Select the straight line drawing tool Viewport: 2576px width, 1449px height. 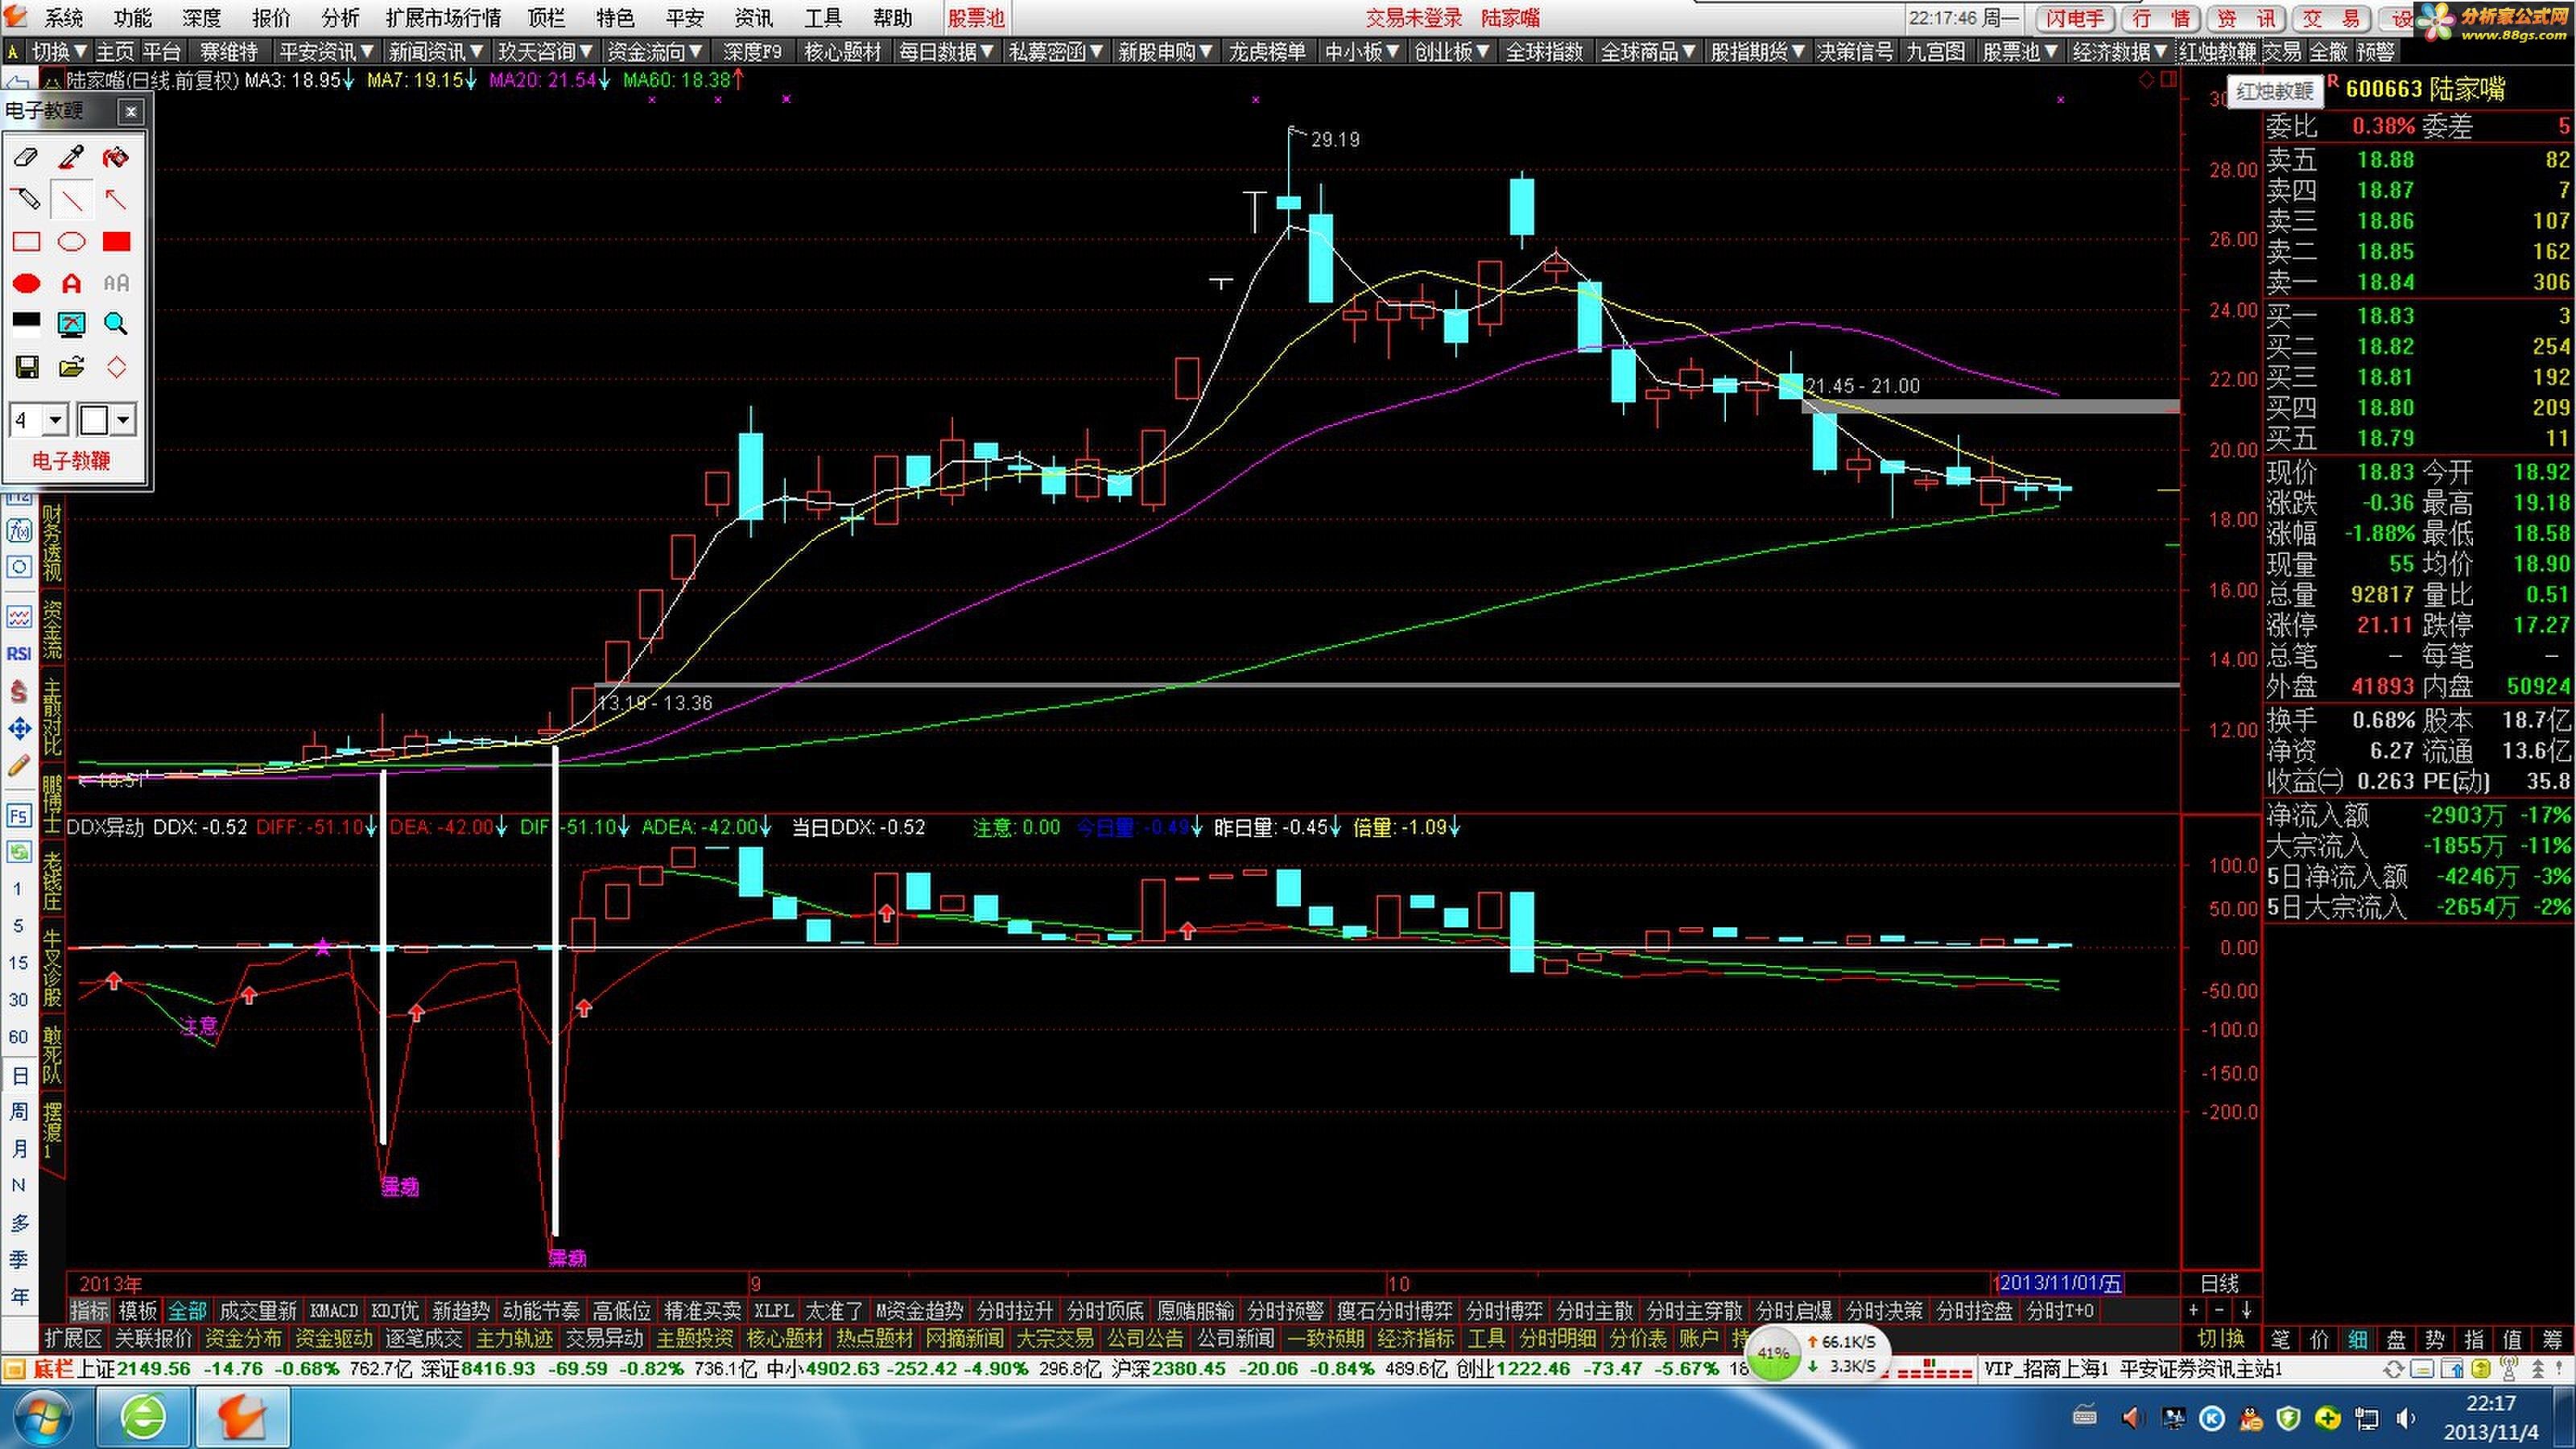[x=71, y=199]
